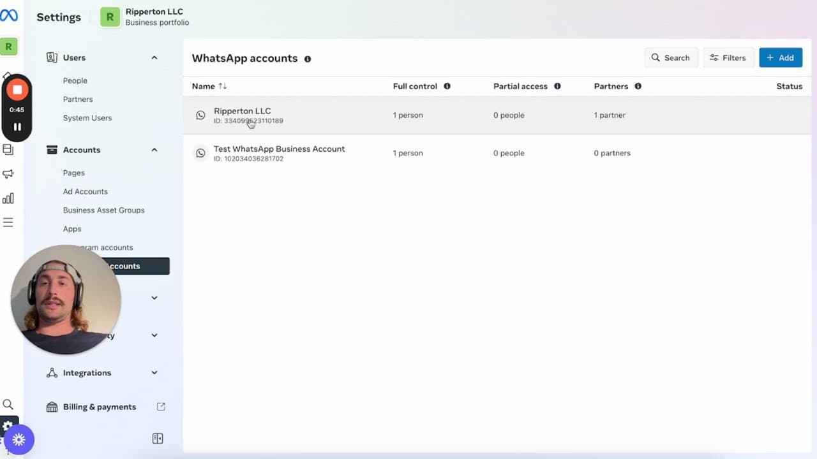Click the Settings page heading
The width and height of the screenshot is (817, 459).
click(x=59, y=17)
